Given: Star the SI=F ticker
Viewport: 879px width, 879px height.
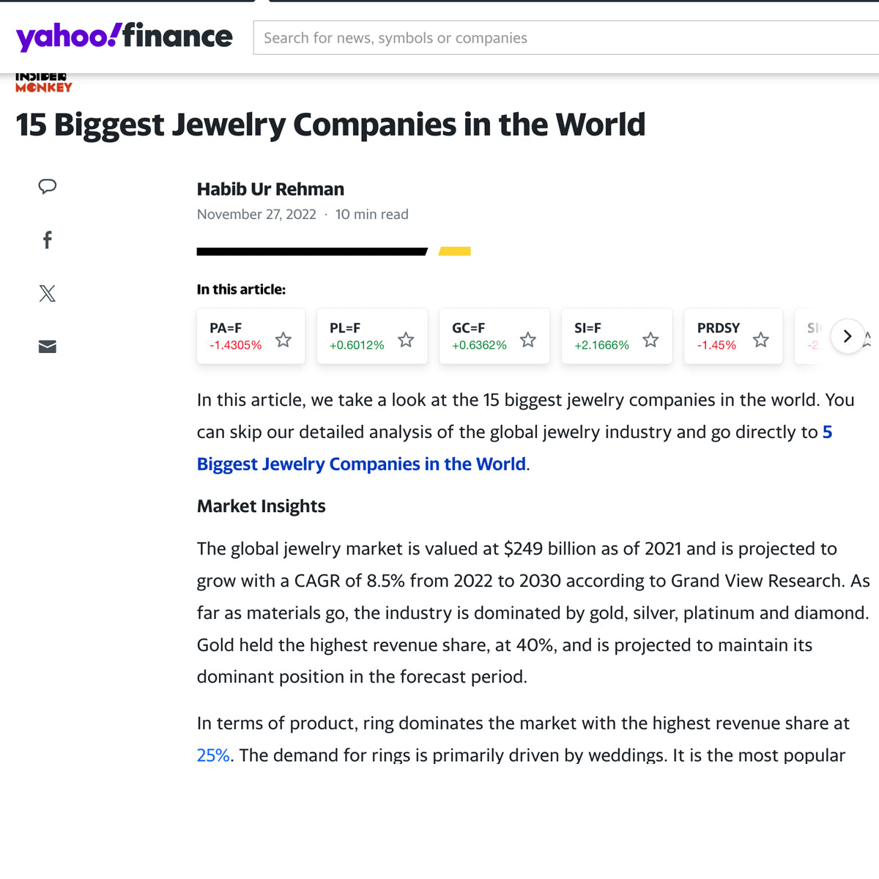Looking at the screenshot, I should (x=650, y=339).
